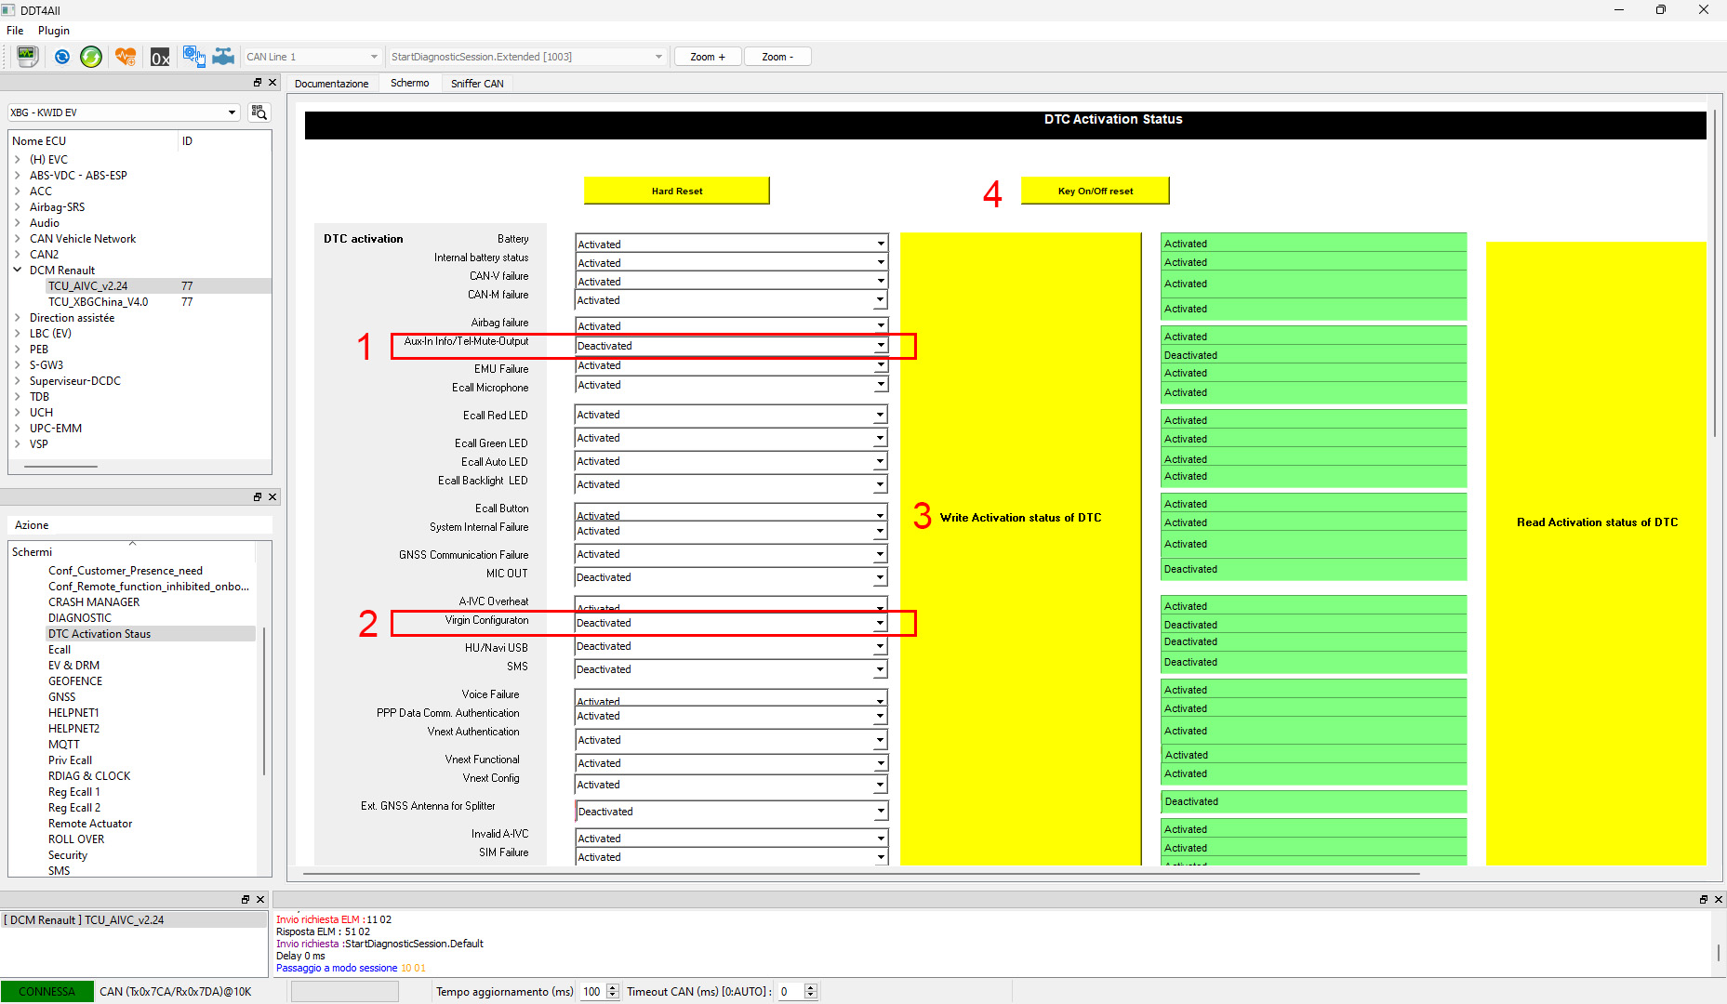
Task: Expand the Airbag-SRS ECU tree node
Action: click(x=18, y=207)
